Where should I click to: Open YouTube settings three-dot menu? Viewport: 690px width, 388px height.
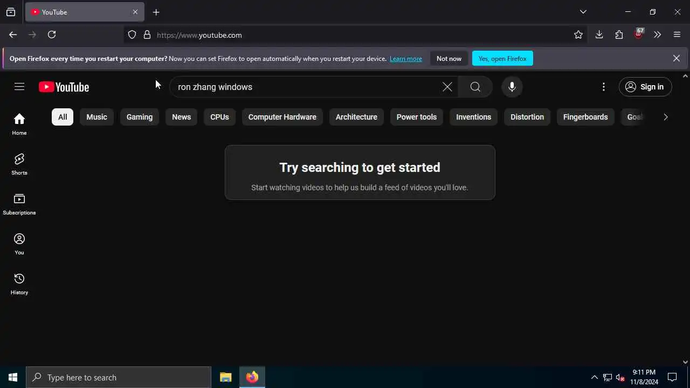point(603,87)
